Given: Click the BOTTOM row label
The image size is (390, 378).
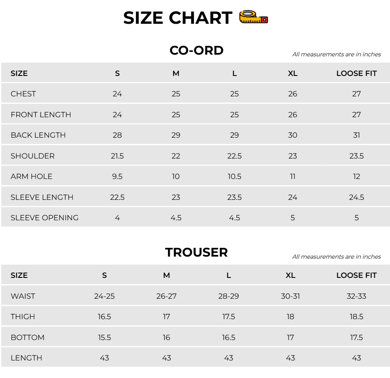Looking at the screenshot, I should click(28, 338).
